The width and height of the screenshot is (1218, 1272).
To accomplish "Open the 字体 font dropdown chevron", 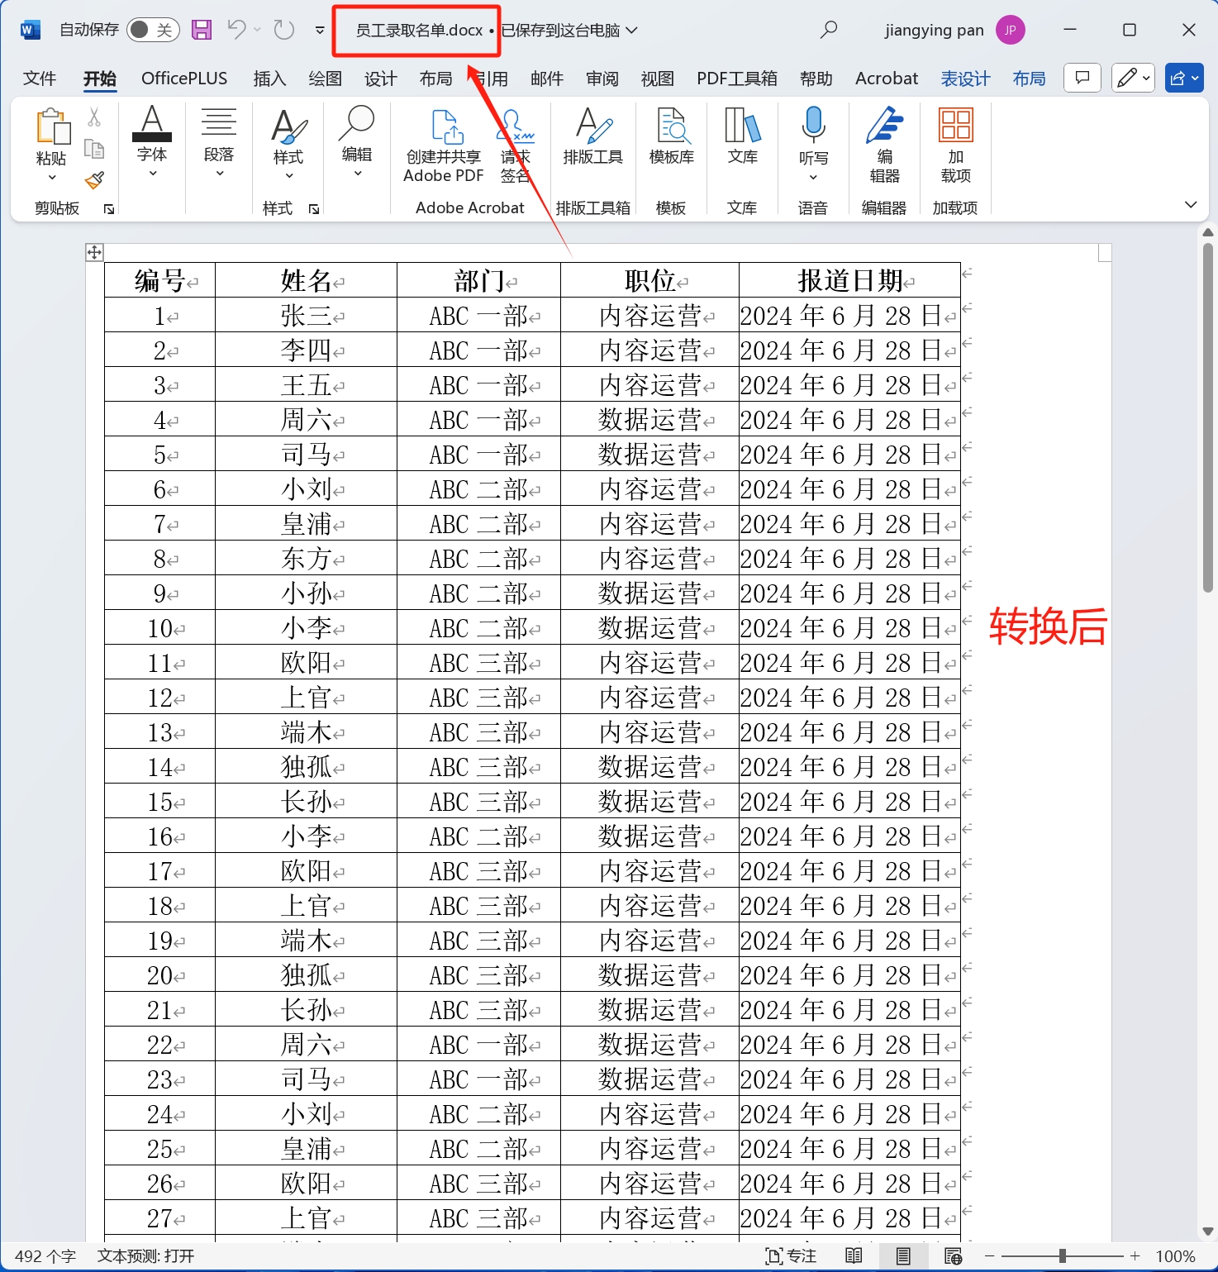I will coord(152,173).
